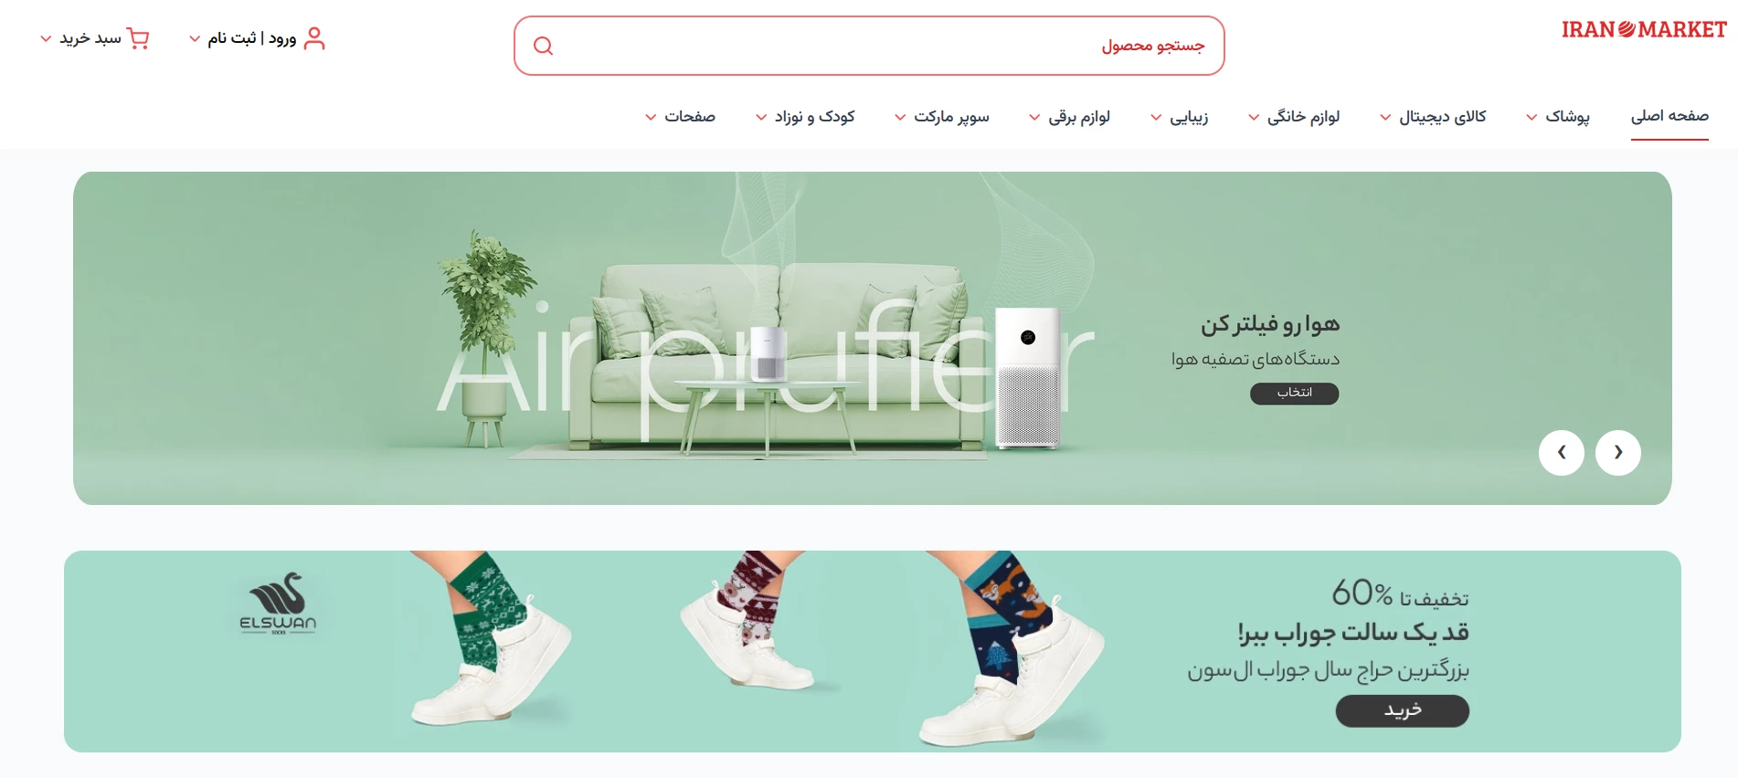Open the زیبایی menu item

click(x=1179, y=117)
